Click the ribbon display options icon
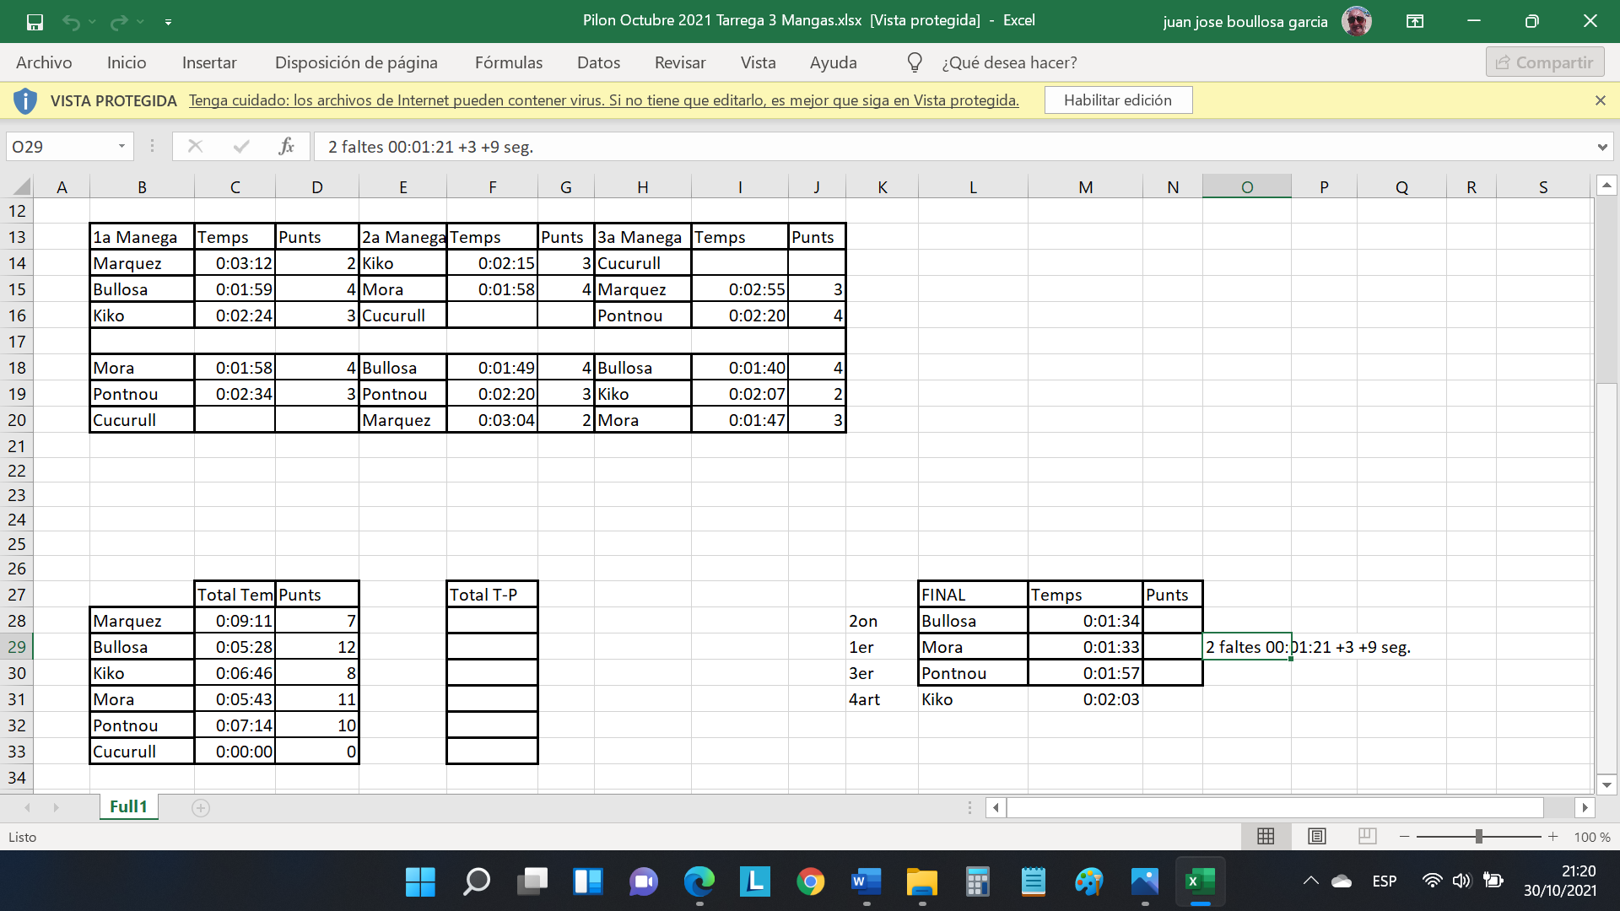 pos(1415,21)
